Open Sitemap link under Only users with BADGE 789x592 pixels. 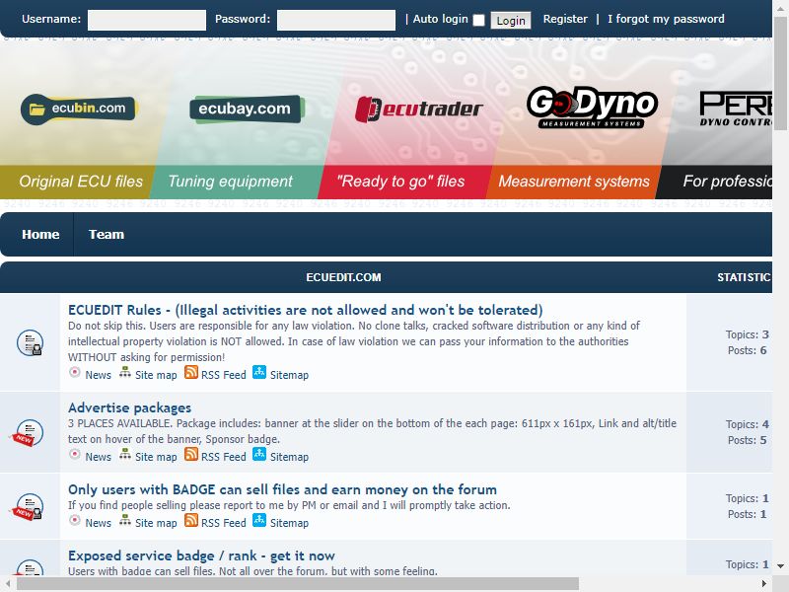click(x=289, y=523)
